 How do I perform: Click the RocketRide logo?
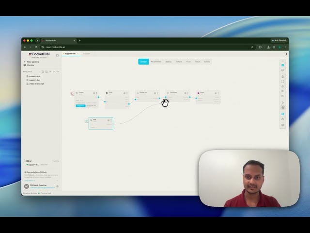39,54
